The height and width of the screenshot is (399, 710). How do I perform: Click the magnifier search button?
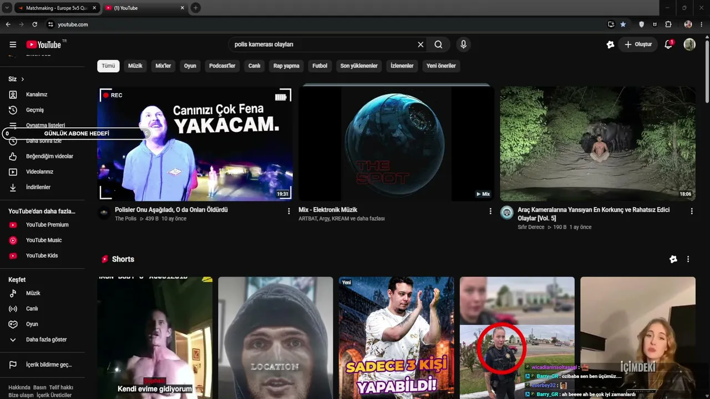[438, 44]
